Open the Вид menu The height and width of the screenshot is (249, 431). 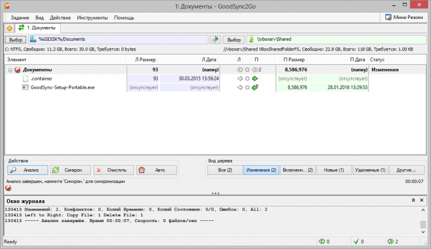coord(39,18)
